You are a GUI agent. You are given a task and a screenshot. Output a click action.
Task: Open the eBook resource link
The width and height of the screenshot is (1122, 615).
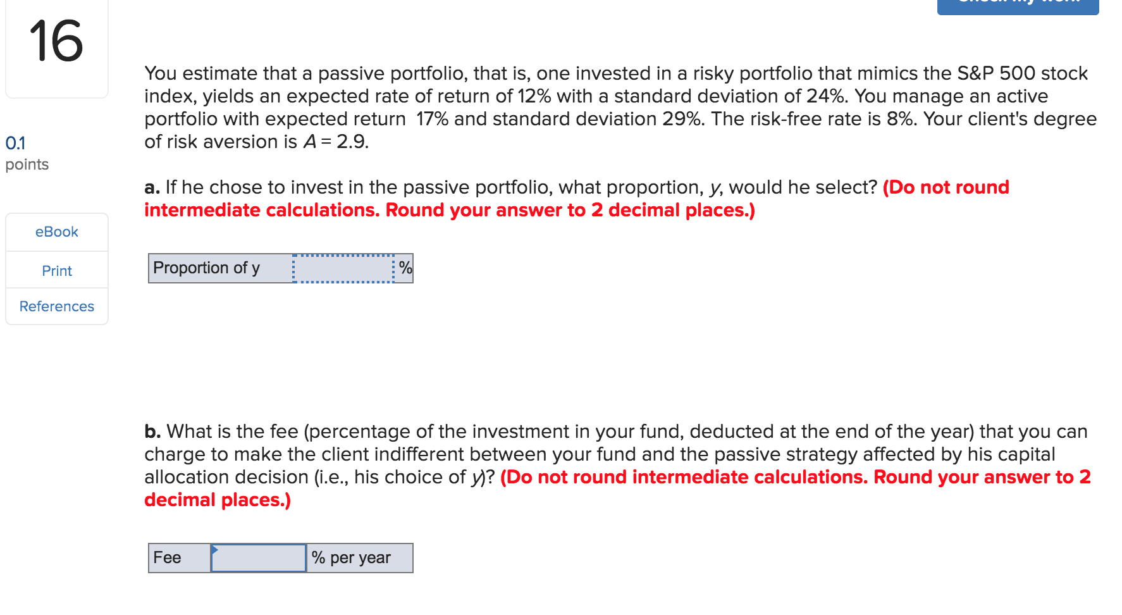pos(56,232)
